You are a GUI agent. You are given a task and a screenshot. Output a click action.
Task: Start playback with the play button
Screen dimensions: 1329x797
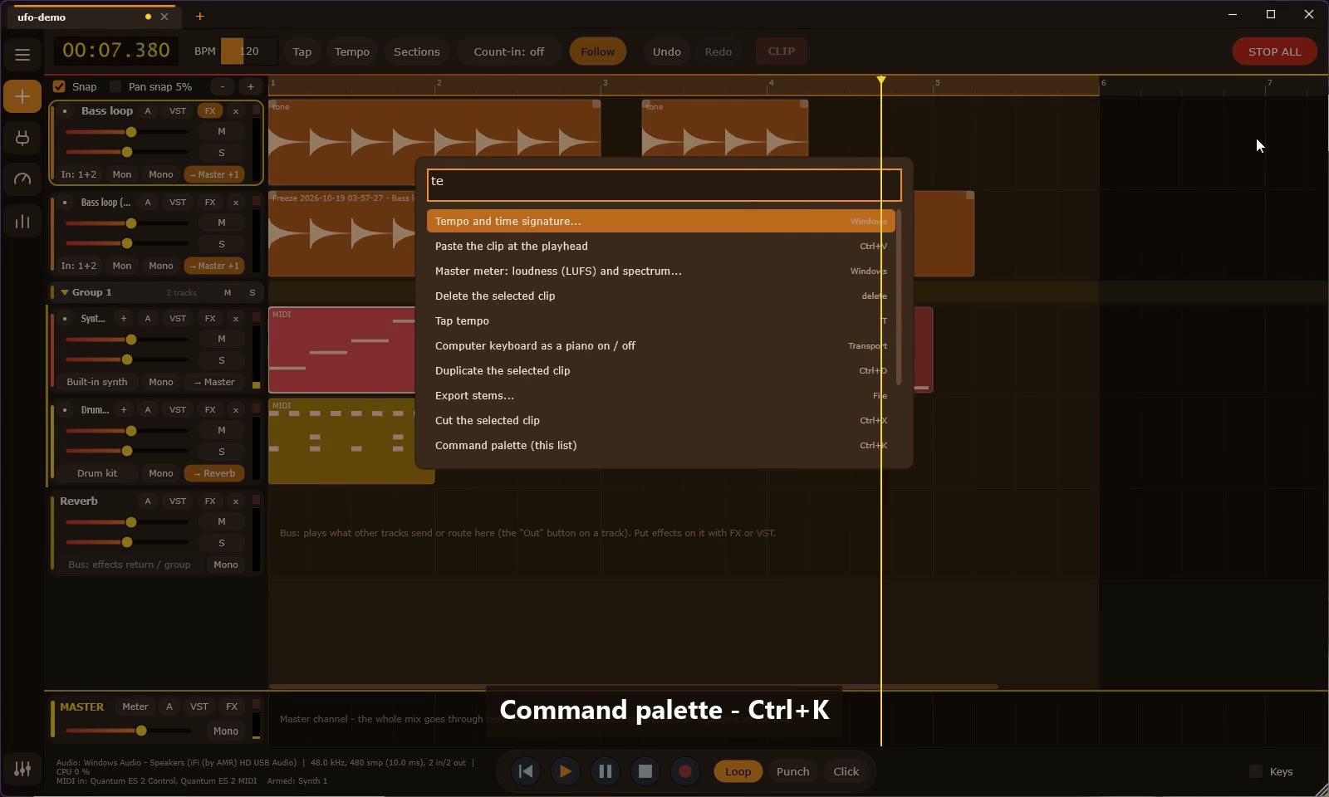coord(566,771)
